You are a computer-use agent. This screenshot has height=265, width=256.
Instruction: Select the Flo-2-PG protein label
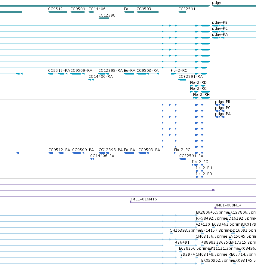[x=200, y=162]
